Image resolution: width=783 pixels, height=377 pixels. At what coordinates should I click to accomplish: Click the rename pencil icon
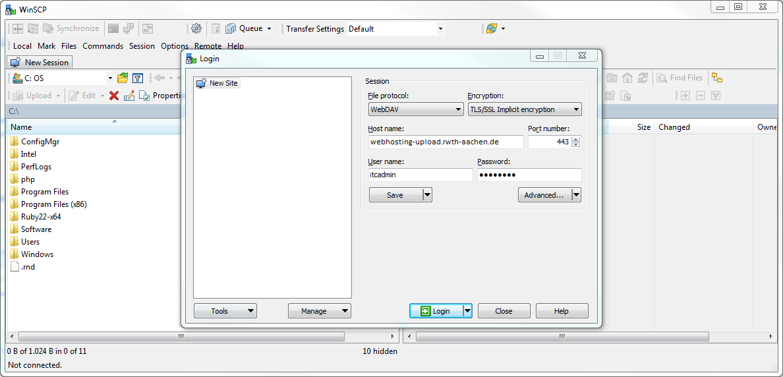[x=129, y=96]
